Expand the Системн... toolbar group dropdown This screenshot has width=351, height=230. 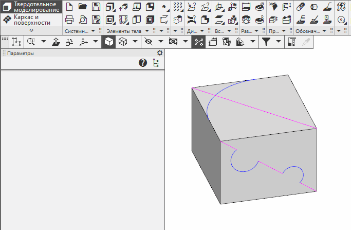(x=93, y=31)
